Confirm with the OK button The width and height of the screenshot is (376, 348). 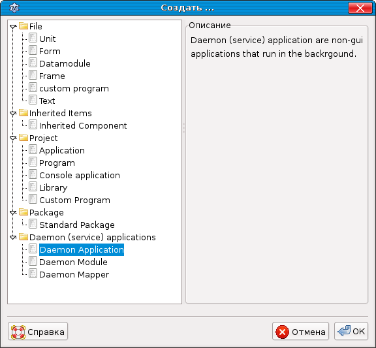click(351, 331)
